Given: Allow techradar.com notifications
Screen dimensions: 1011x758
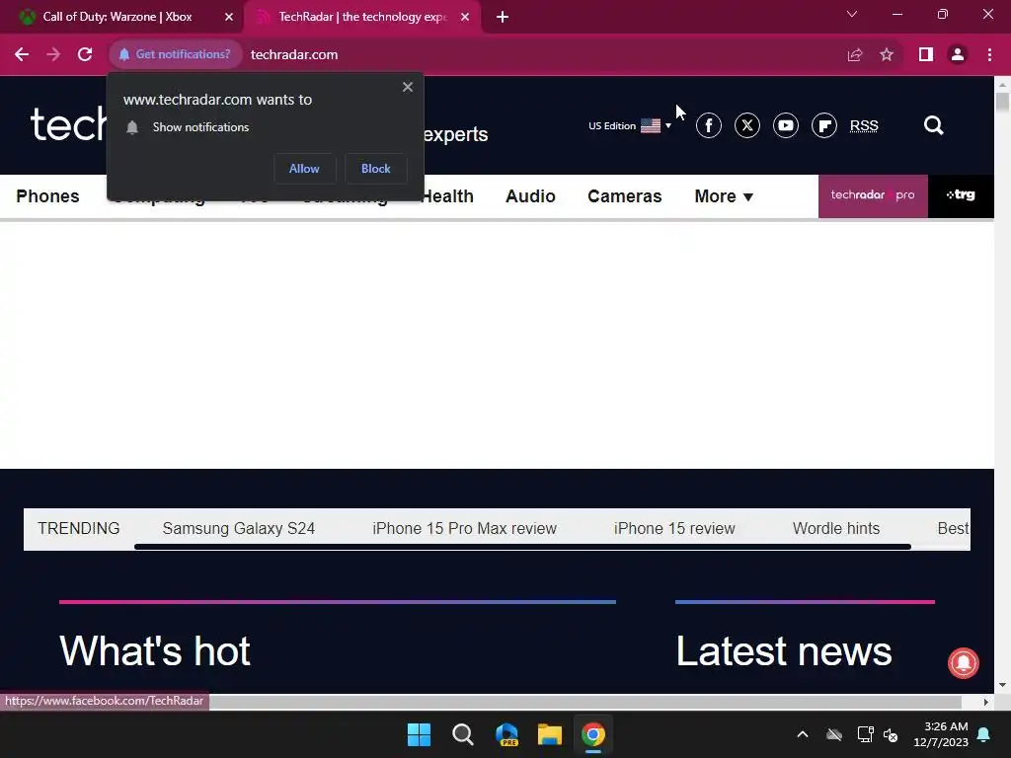Looking at the screenshot, I should click(x=304, y=168).
